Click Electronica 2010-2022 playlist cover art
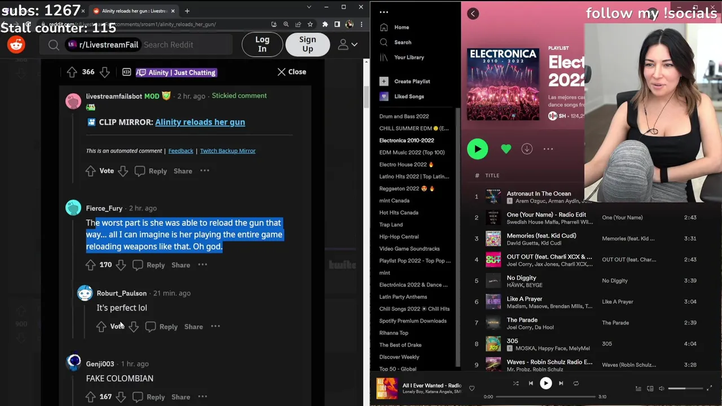This screenshot has width=722, height=406. pos(503,84)
